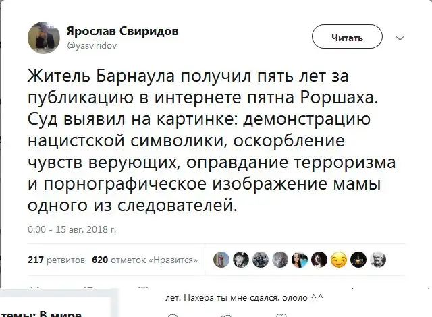Click the fourth liker avatar in the row
Viewport: 432px width, 317px height.
[x=280, y=260]
